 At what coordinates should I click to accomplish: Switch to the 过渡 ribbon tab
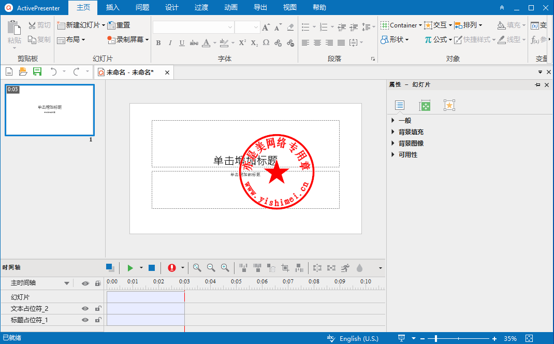[x=201, y=7]
